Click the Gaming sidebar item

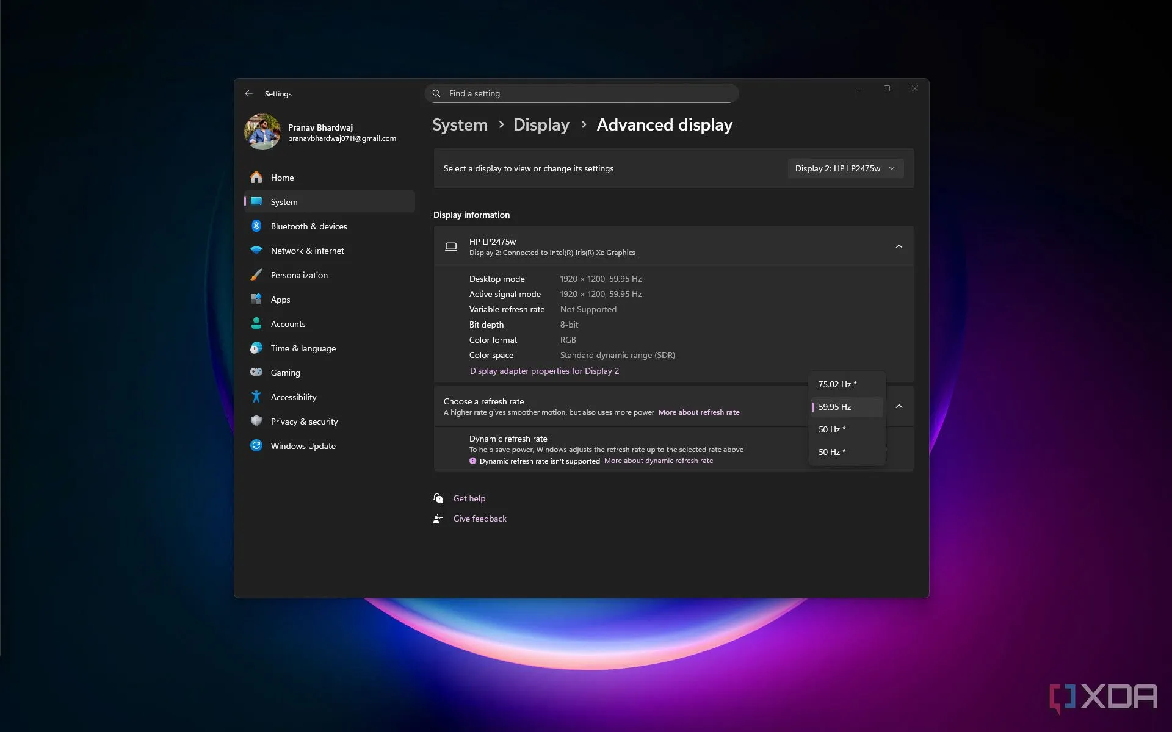pos(330,372)
